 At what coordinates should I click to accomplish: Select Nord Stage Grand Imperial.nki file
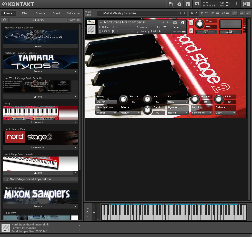click(x=40, y=179)
